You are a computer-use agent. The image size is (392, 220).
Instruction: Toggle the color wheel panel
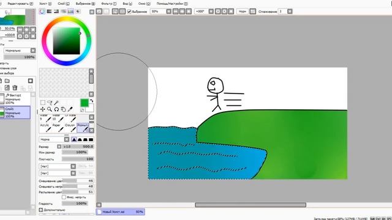(x=42, y=12)
